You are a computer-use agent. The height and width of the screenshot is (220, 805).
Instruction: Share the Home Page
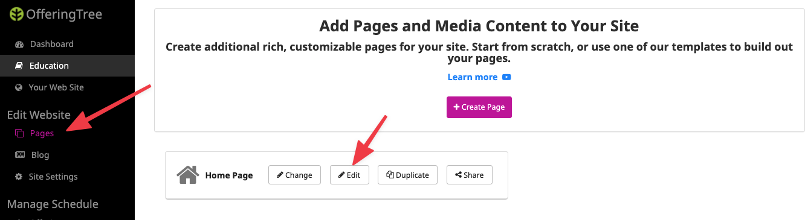coord(470,175)
